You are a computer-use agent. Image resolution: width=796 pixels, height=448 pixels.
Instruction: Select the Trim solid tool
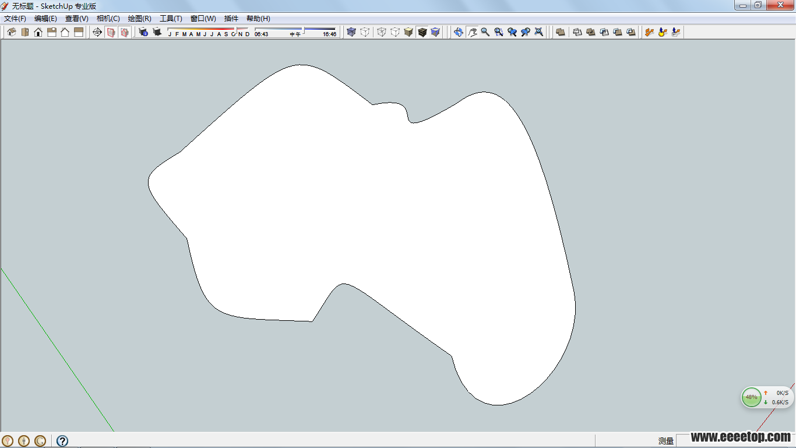pyautogui.click(x=617, y=32)
